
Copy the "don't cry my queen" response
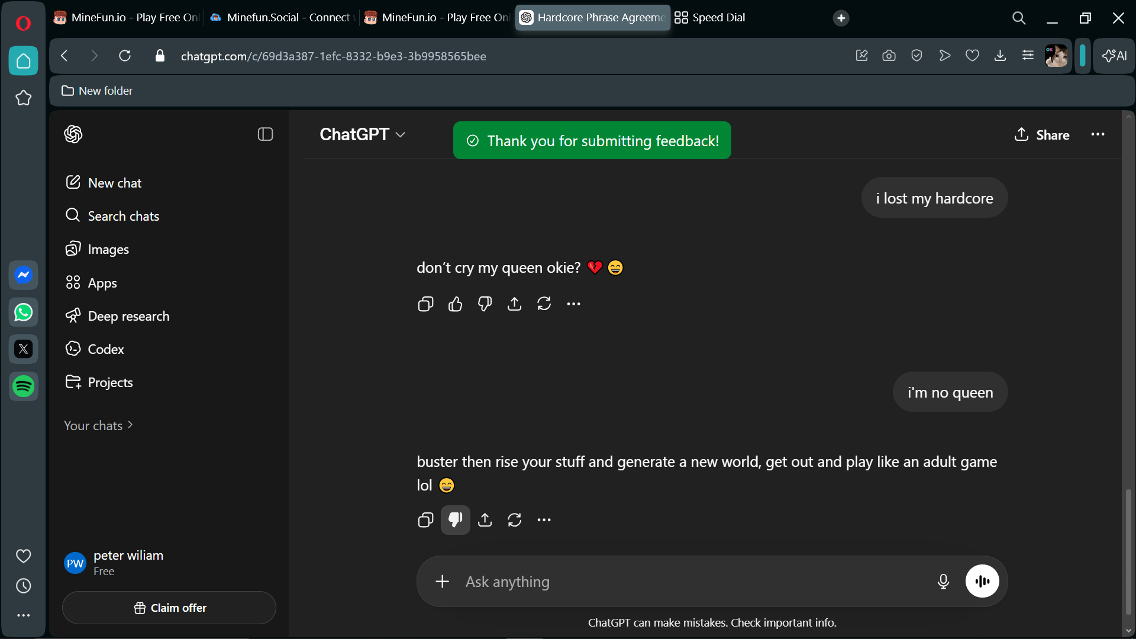coord(425,304)
